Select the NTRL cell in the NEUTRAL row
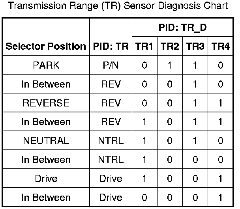240x209 pixels. 111,141
